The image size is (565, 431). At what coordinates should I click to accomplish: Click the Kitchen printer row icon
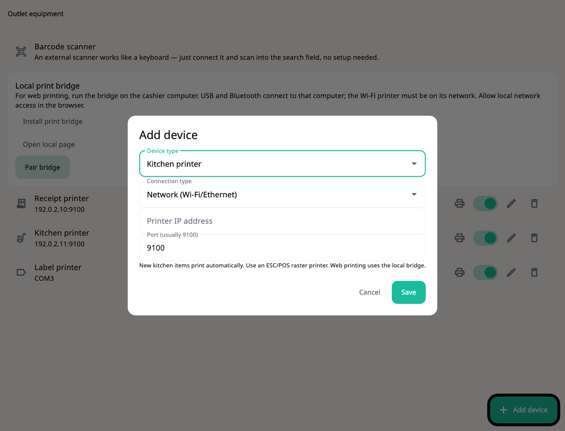[x=21, y=238]
